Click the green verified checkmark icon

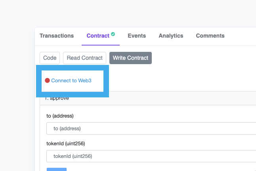(x=113, y=34)
